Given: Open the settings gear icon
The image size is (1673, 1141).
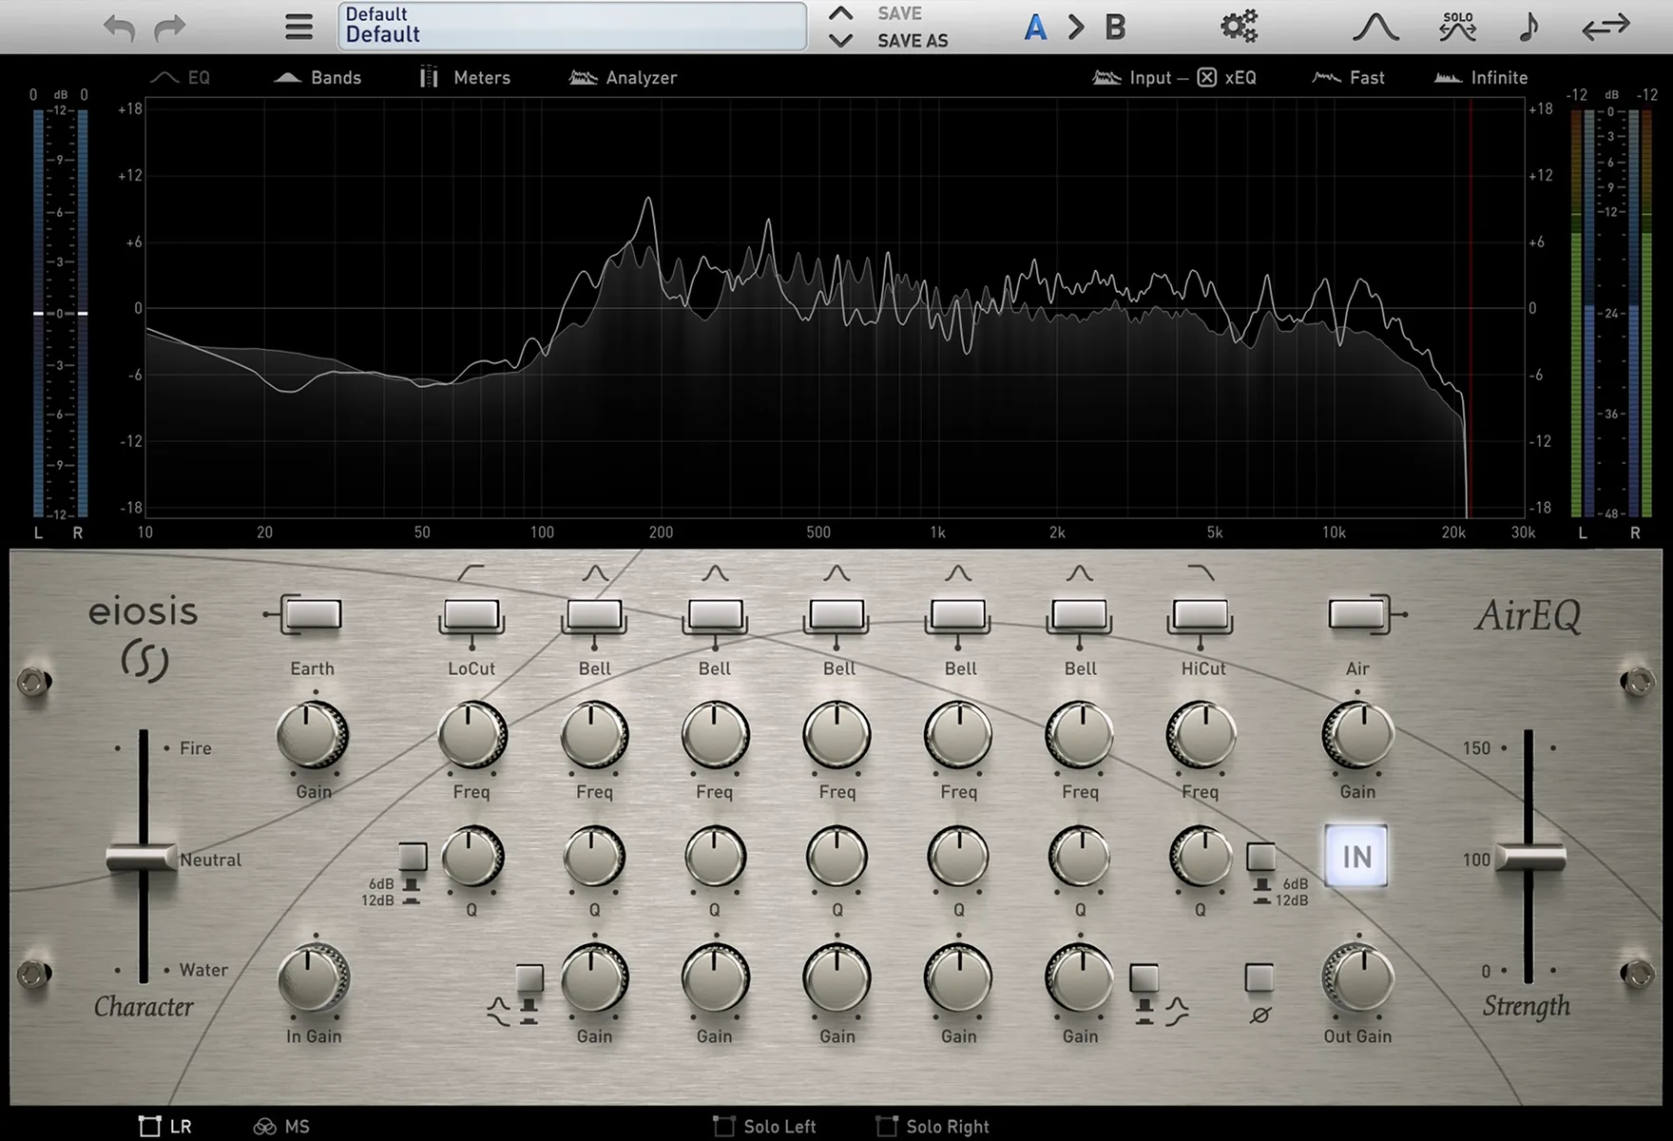Looking at the screenshot, I should click(x=1238, y=26).
